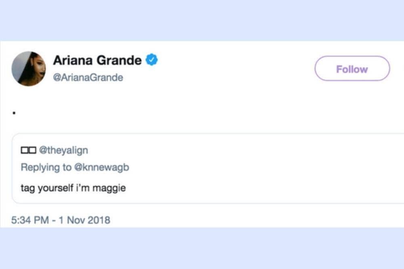Follow Ariana Grande using the outlined button
Image resolution: width=404 pixels, height=269 pixels.
(351, 69)
